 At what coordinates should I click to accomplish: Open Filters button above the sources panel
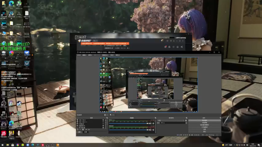pos(112,115)
